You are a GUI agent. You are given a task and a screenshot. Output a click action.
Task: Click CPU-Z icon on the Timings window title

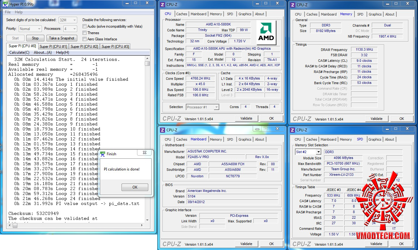293,5
